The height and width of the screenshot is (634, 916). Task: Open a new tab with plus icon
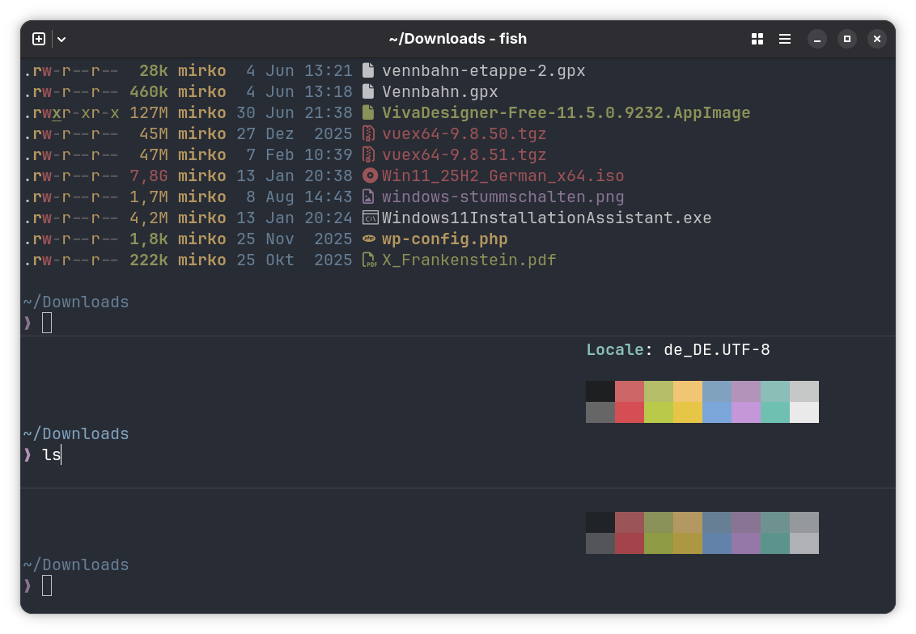pos(39,39)
